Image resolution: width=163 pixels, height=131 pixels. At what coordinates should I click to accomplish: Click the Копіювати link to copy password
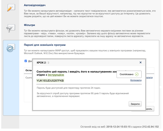pos(136,80)
